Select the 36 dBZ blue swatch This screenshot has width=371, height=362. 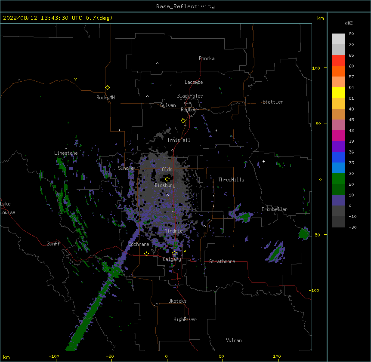coord(338,157)
